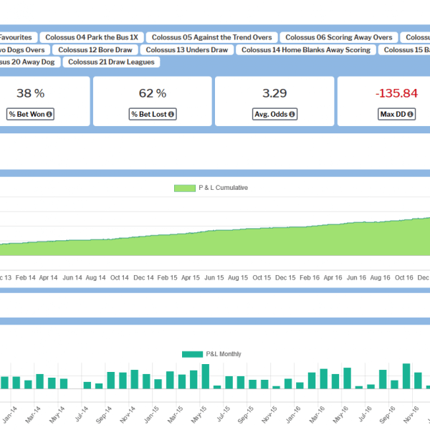The width and height of the screenshot is (430, 430).
Task: Switch to Colossus 13 Unders Draw
Action: pyautogui.click(x=187, y=50)
